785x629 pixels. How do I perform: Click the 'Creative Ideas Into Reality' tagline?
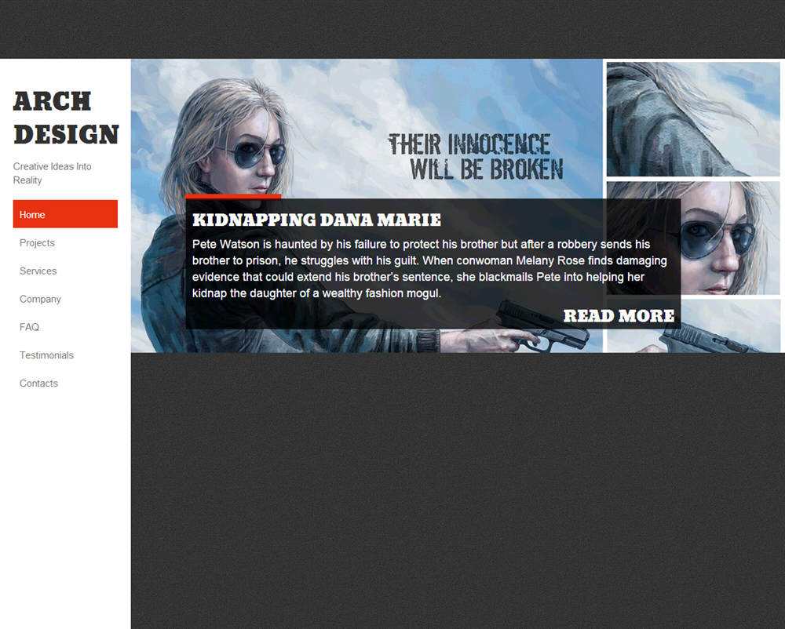click(53, 173)
